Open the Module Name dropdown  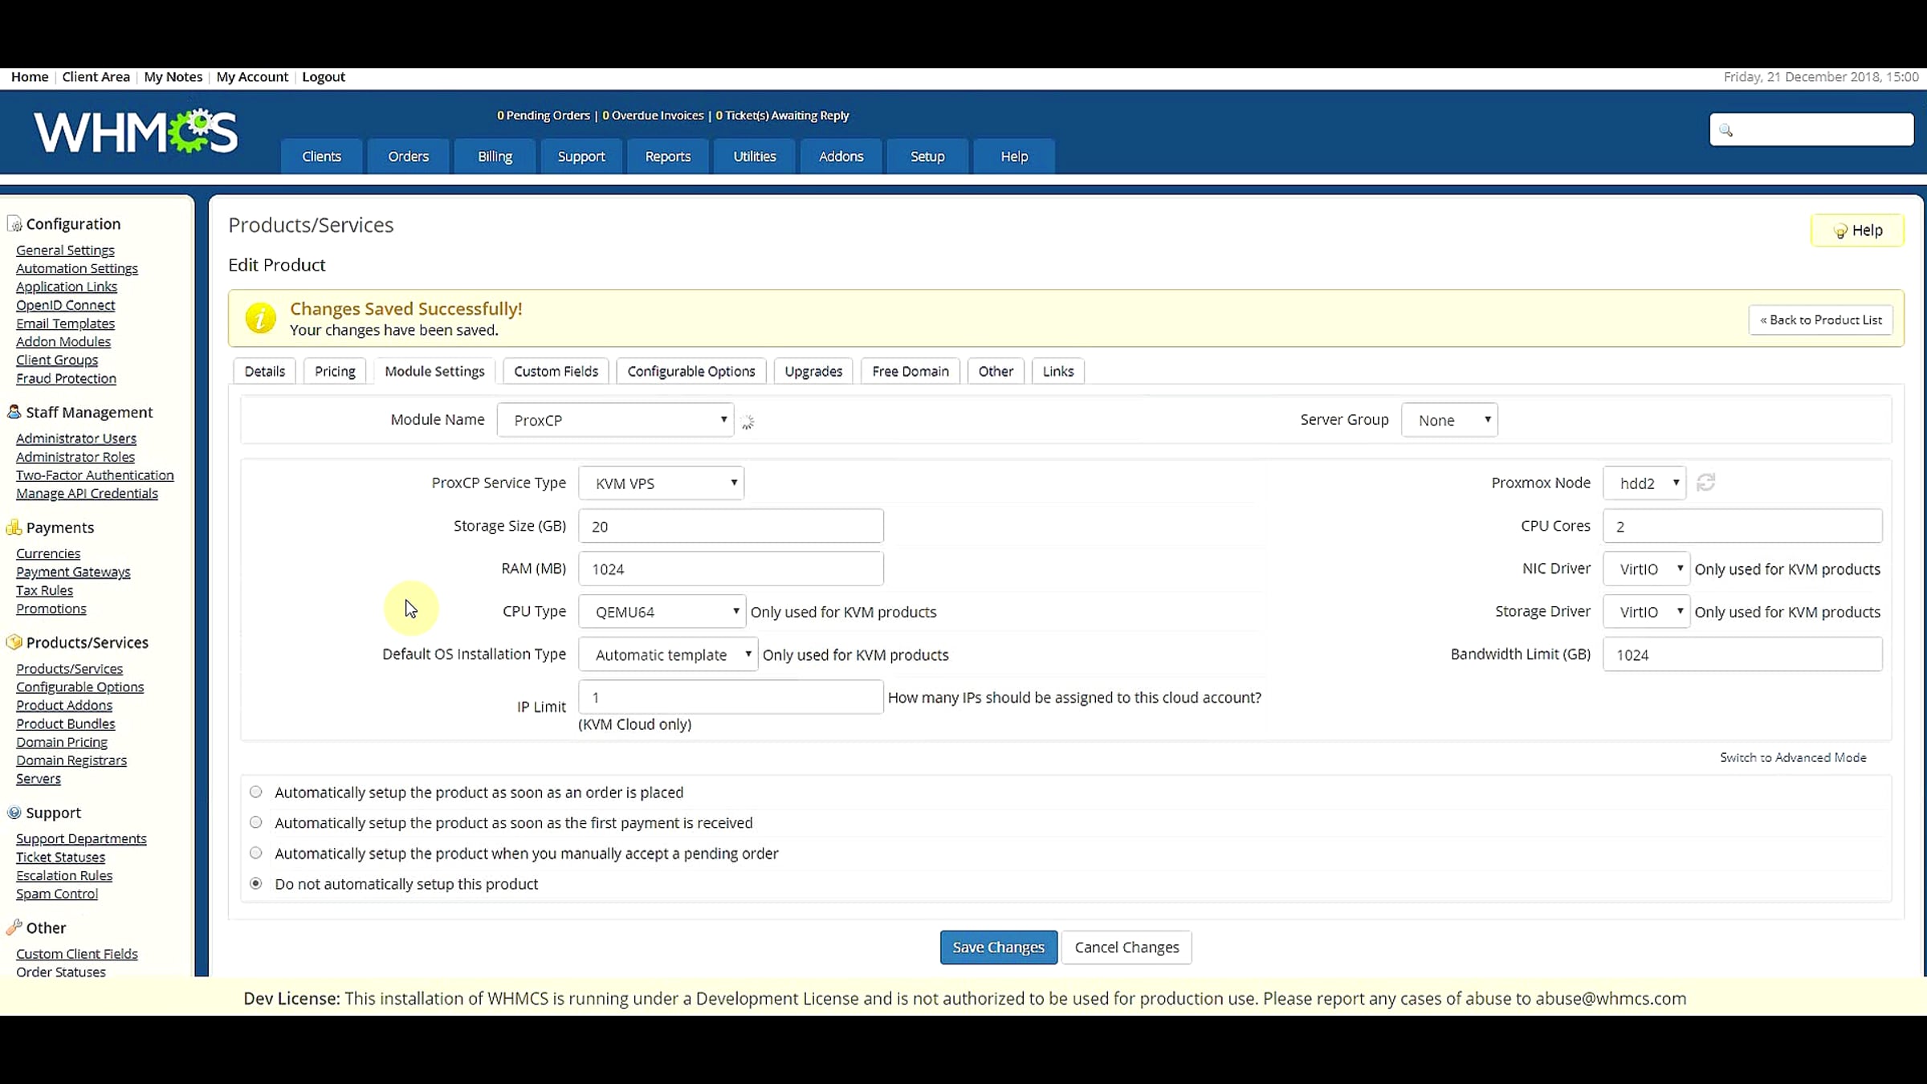[x=616, y=420]
